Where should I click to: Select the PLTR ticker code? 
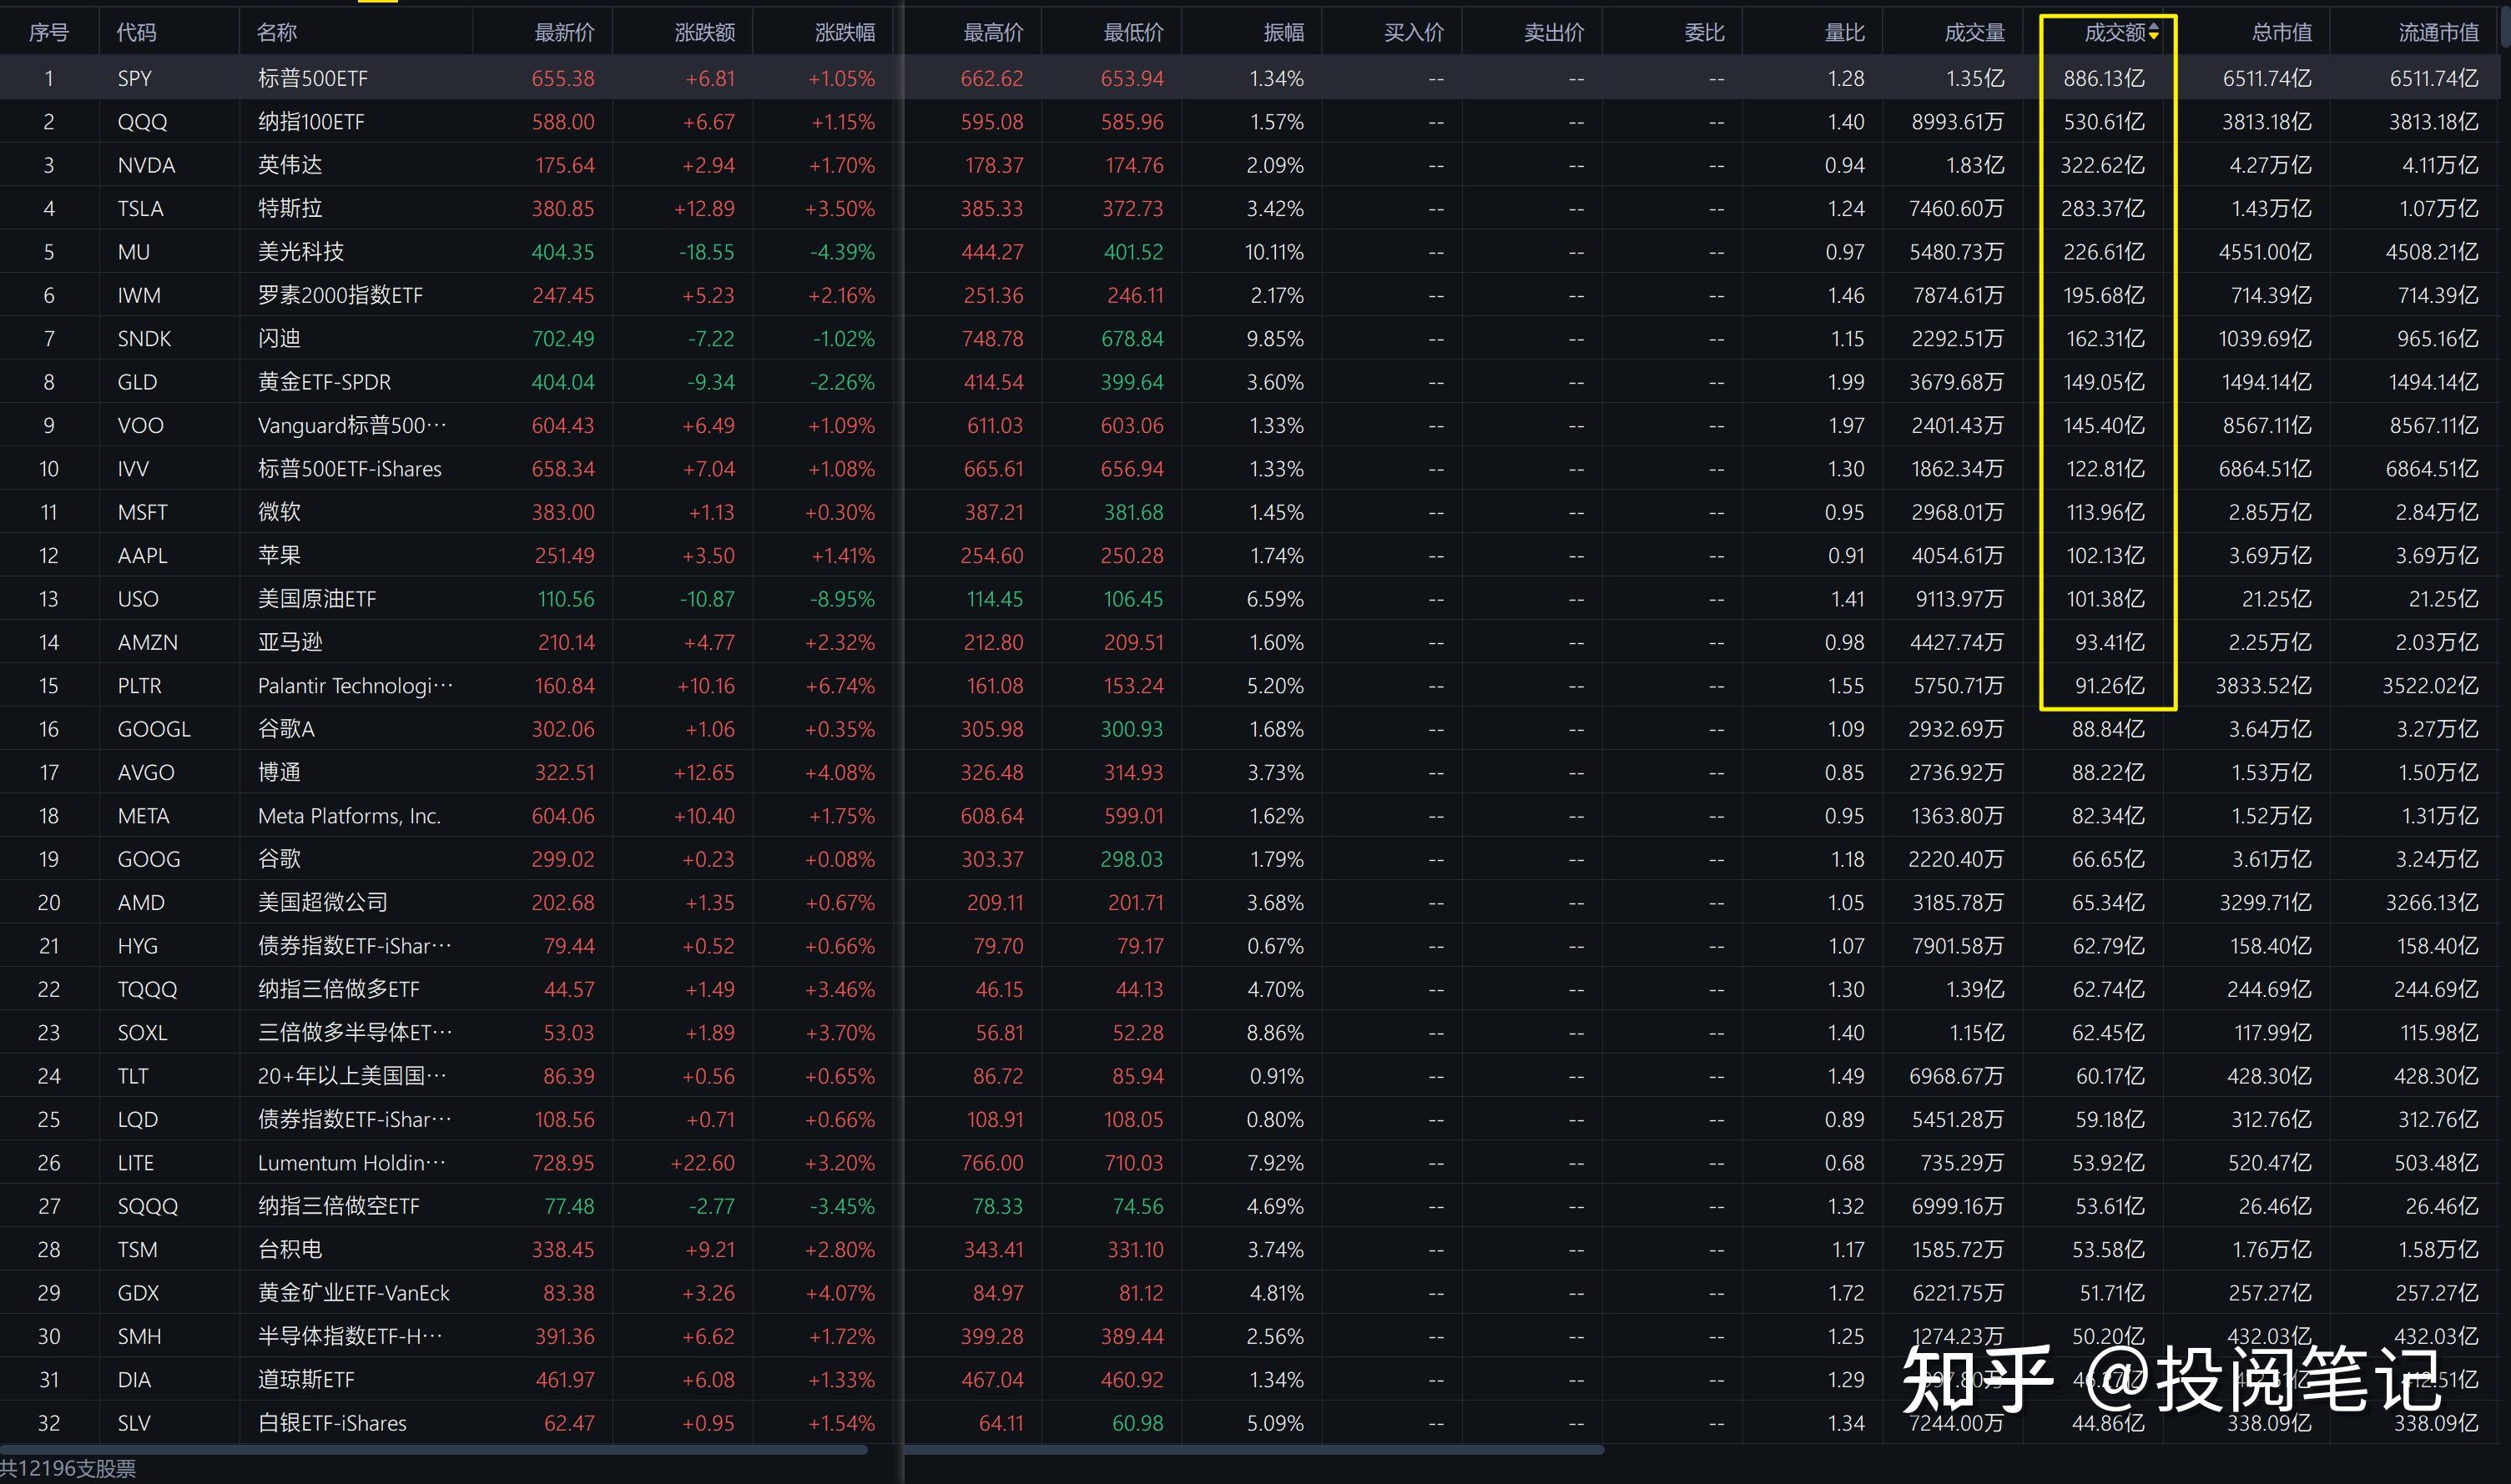pyautogui.click(x=139, y=686)
